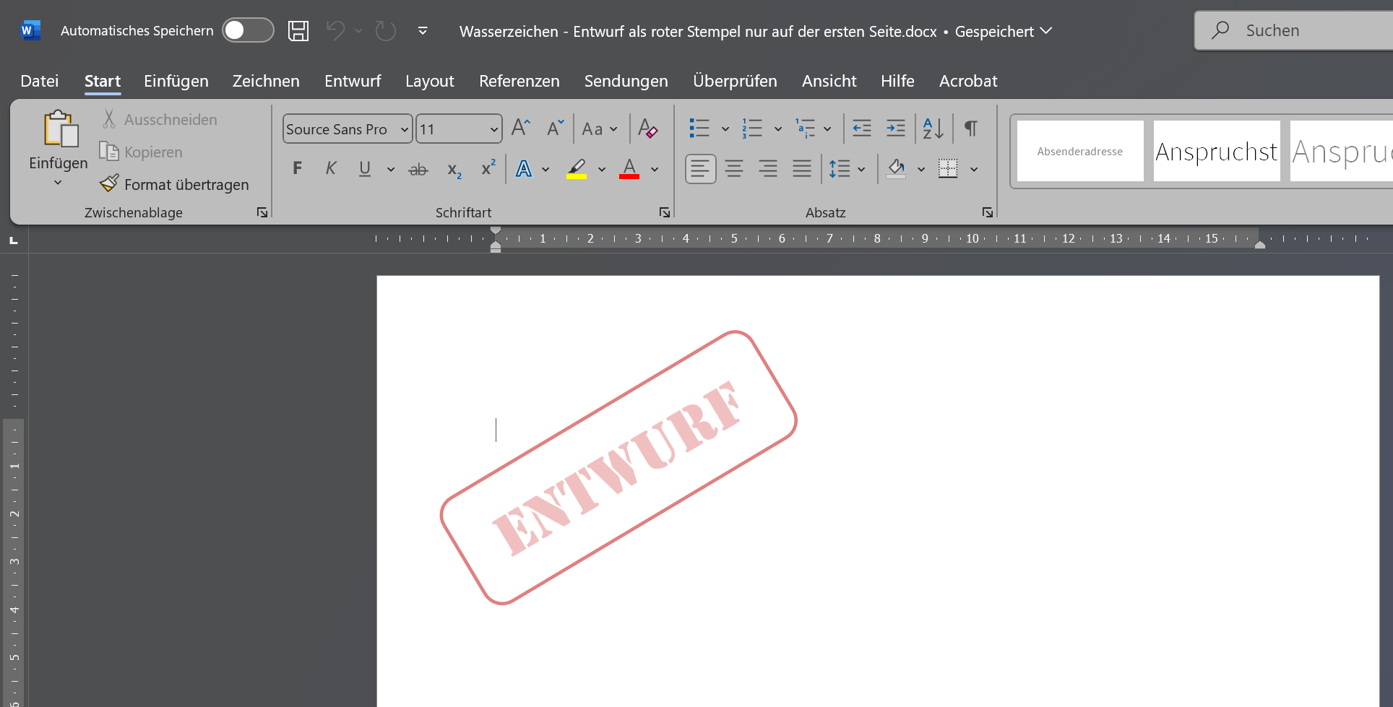Increase font size with A-up icon
This screenshot has width=1393, height=707.
pyautogui.click(x=521, y=129)
